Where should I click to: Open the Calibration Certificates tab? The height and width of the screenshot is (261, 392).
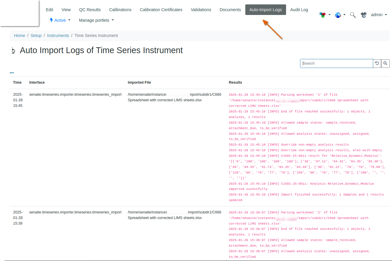click(161, 10)
